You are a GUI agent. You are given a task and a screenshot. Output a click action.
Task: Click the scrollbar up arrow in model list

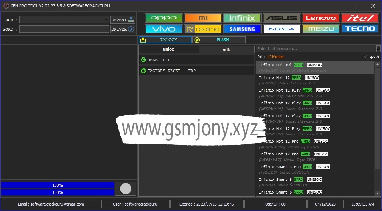point(377,64)
